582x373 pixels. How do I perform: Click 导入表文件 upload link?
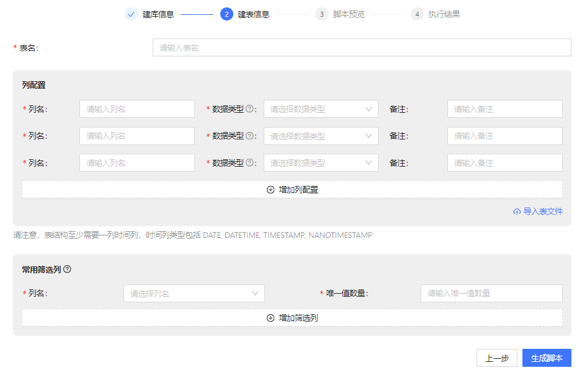pos(538,211)
